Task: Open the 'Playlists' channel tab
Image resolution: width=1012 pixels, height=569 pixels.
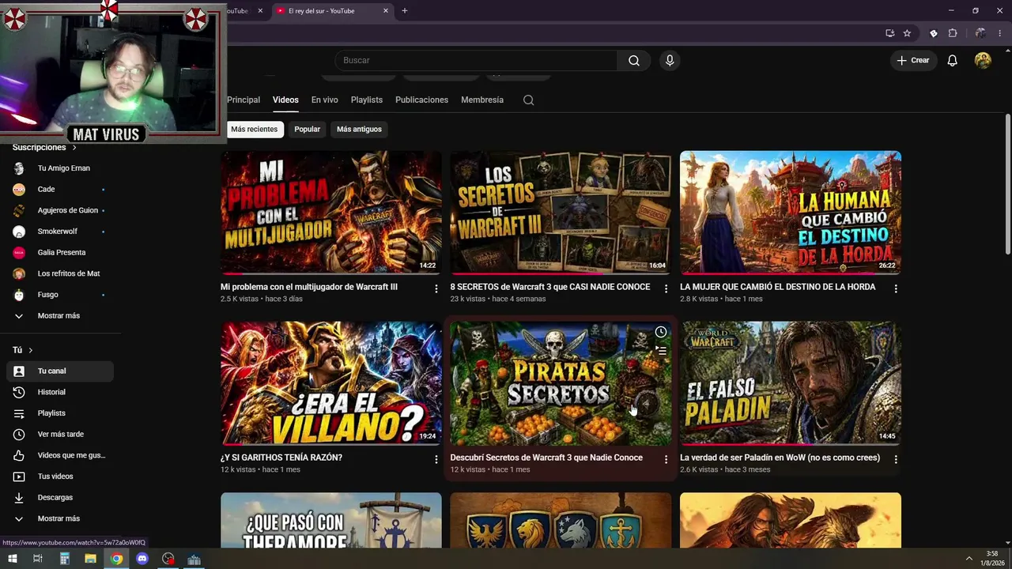Action: click(x=367, y=100)
